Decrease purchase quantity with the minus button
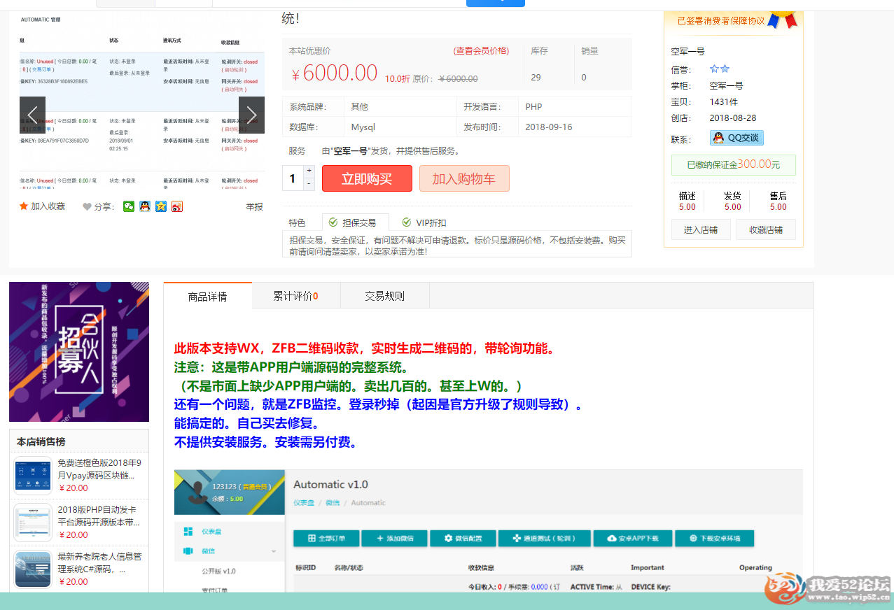Screen dimensions: 894x610 [309, 183]
